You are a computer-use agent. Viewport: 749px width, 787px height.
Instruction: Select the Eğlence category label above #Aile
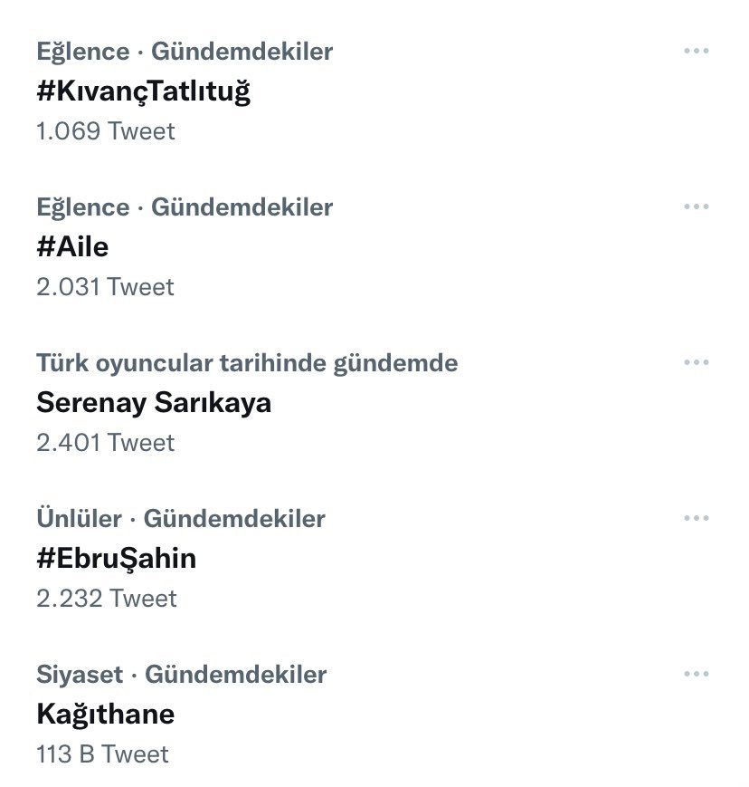[x=82, y=207]
